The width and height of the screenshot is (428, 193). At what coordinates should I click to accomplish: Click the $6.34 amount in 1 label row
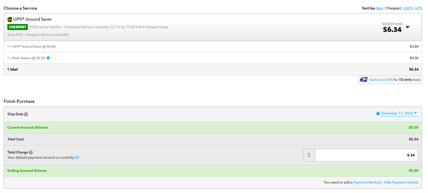pyautogui.click(x=414, y=69)
